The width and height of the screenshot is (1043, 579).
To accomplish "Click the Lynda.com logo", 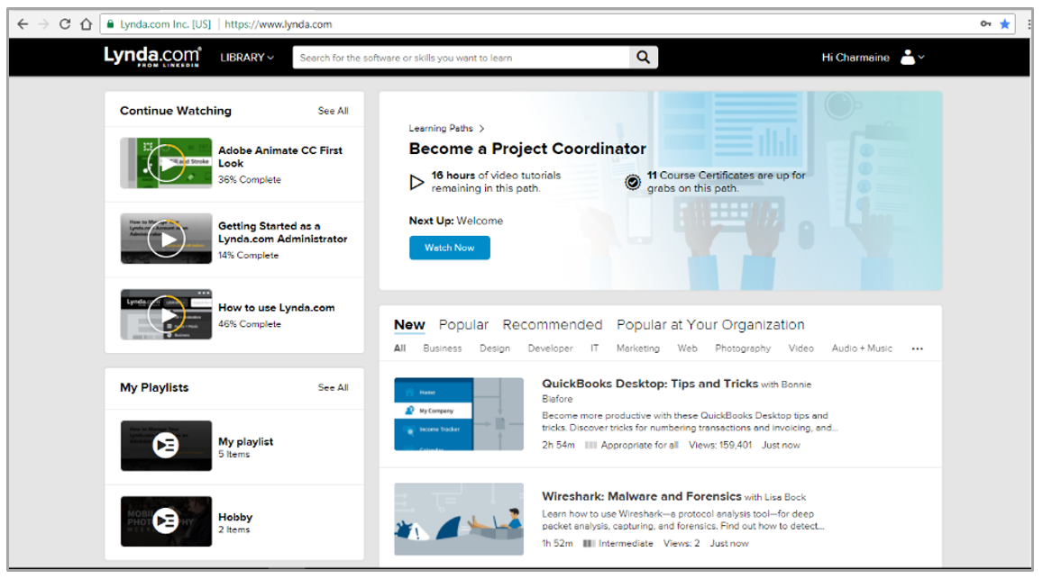I will click(x=151, y=57).
